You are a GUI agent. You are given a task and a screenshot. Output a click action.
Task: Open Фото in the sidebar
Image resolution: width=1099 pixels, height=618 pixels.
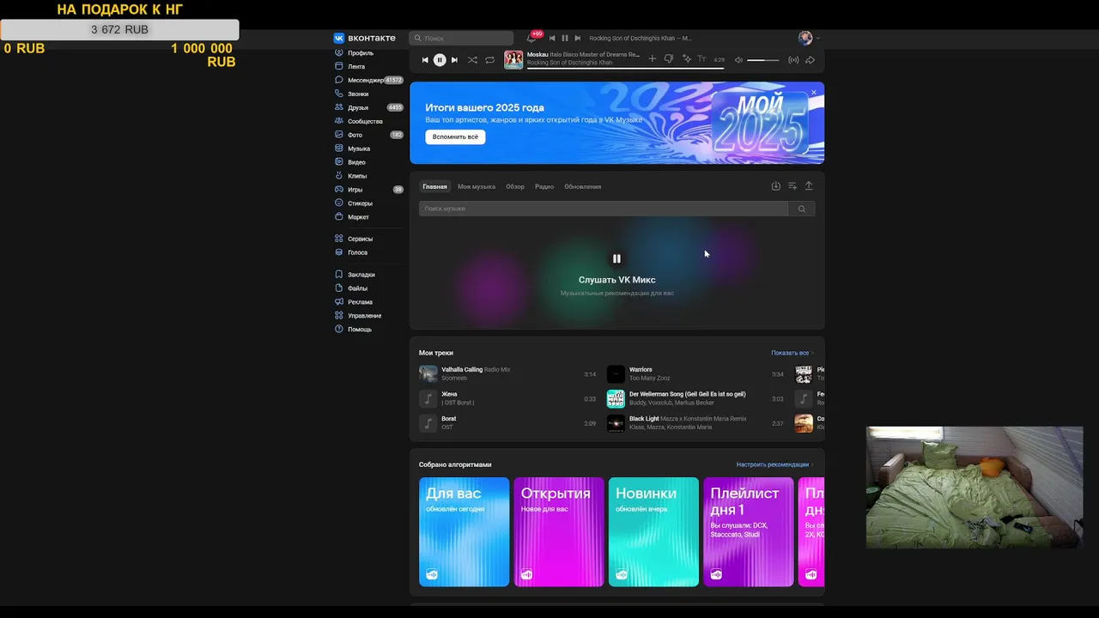355,135
